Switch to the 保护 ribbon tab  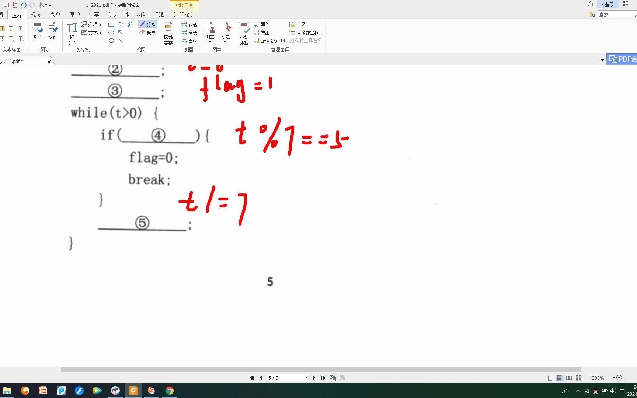coord(74,14)
